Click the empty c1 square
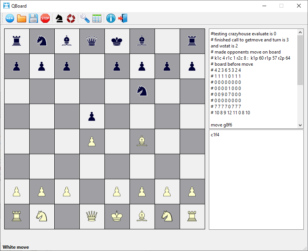This screenshot has height=251, width=308. click(67, 216)
